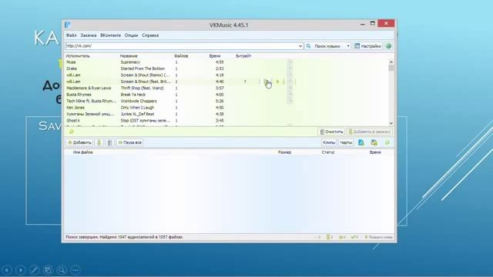Click the slideshow previous slide arrow
The height and width of the screenshot is (277, 493).
pyautogui.click(x=7, y=270)
